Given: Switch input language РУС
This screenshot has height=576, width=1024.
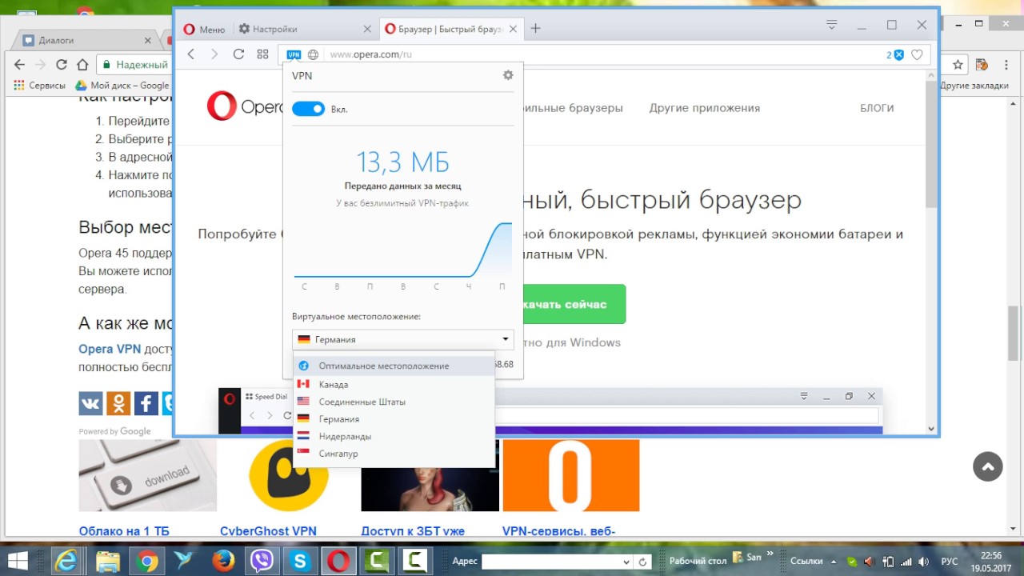Looking at the screenshot, I should (949, 562).
